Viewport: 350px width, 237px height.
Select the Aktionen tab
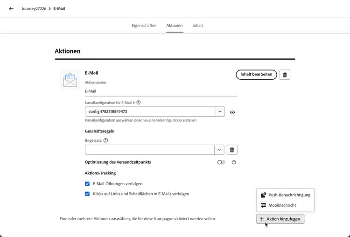[x=175, y=26]
